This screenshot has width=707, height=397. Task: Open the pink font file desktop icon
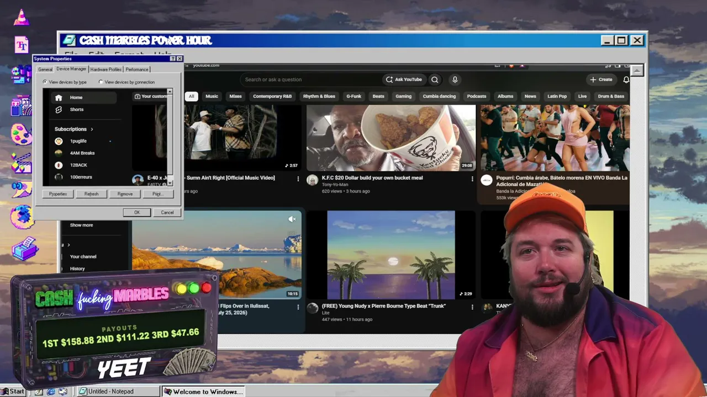pos(22,45)
